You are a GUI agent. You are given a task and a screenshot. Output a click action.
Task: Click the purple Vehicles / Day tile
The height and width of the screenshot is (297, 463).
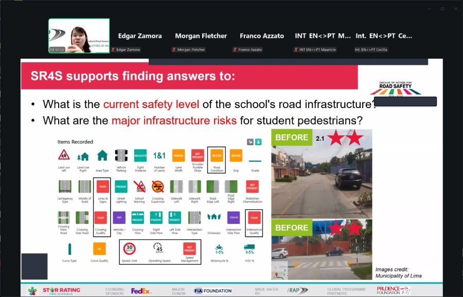point(119,217)
